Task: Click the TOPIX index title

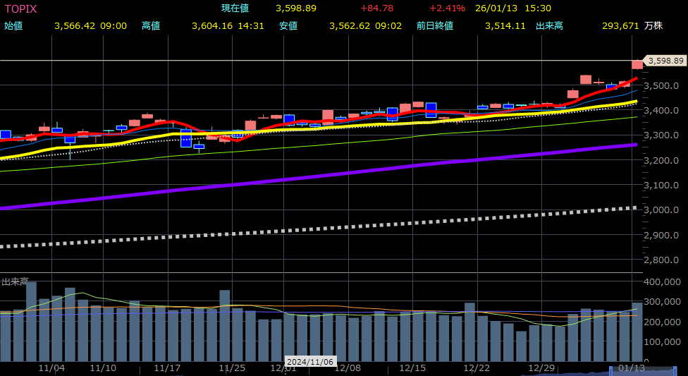Action: (x=21, y=8)
